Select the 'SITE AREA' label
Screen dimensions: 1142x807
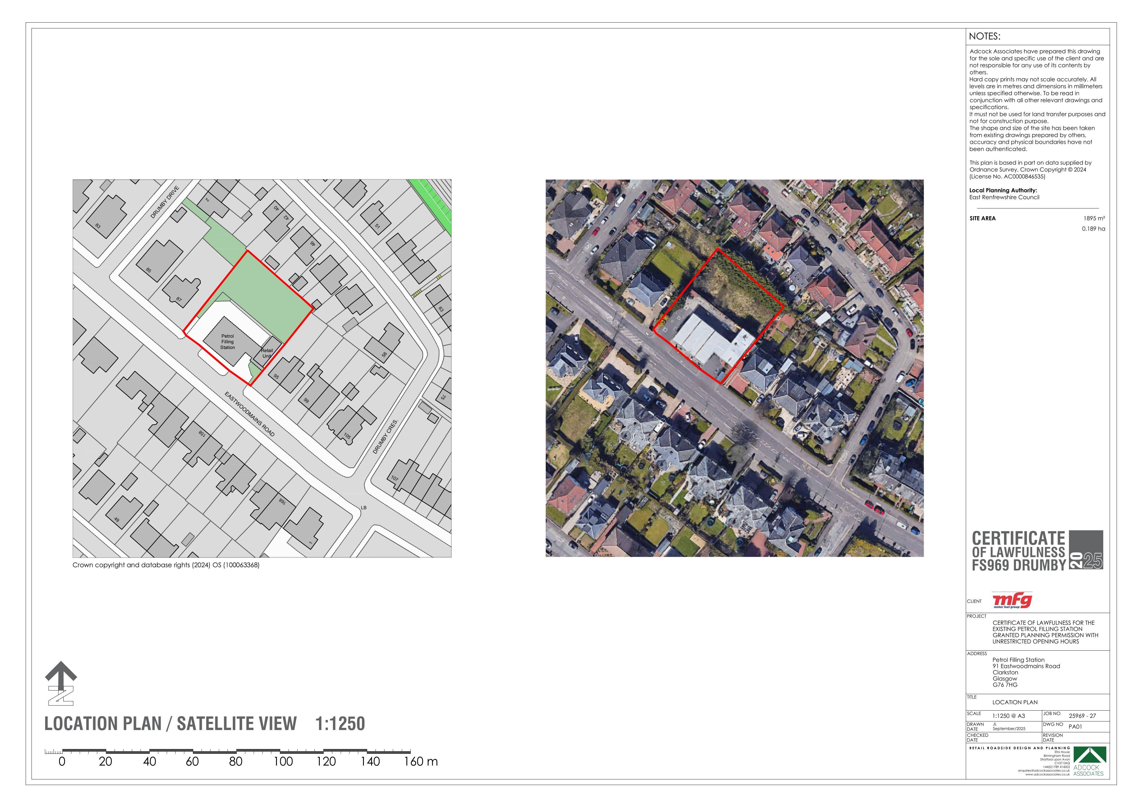(x=982, y=218)
